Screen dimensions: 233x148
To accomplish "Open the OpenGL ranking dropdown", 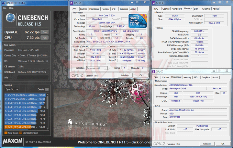I will pyautogui.click(x=12, y=89).
